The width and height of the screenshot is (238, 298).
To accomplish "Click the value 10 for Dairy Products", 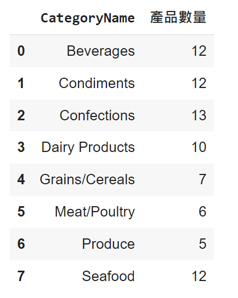I will click(x=199, y=147).
